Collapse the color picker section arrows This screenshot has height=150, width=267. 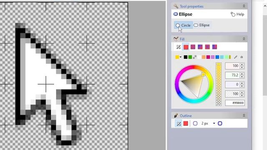click(x=242, y=57)
